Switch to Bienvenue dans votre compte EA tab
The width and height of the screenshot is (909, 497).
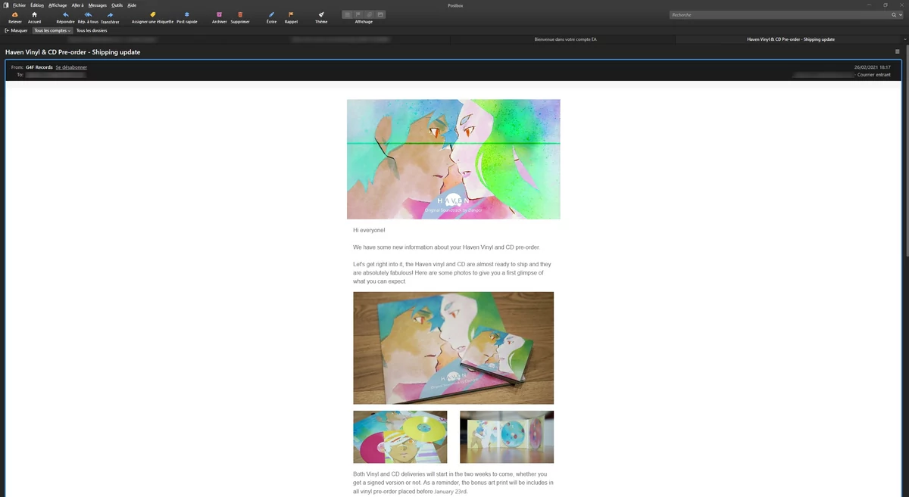tap(565, 39)
